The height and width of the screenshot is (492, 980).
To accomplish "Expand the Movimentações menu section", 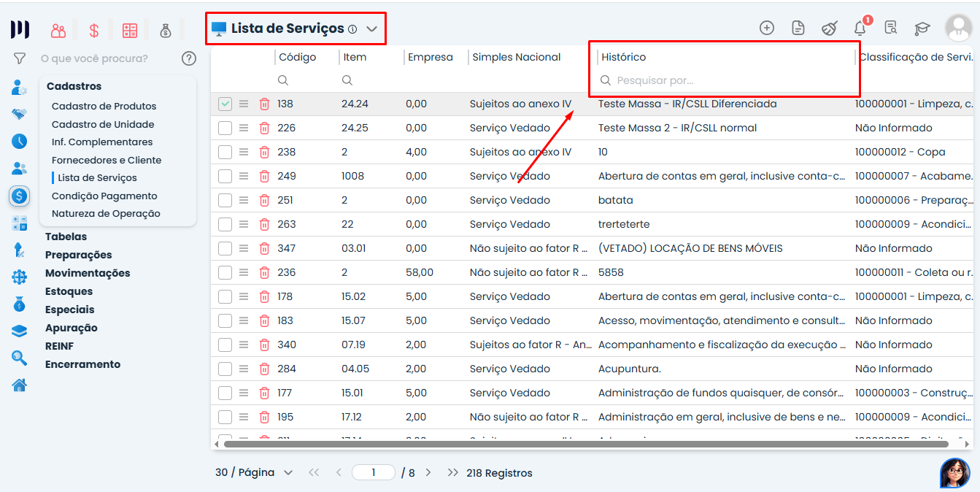I will tap(88, 274).
